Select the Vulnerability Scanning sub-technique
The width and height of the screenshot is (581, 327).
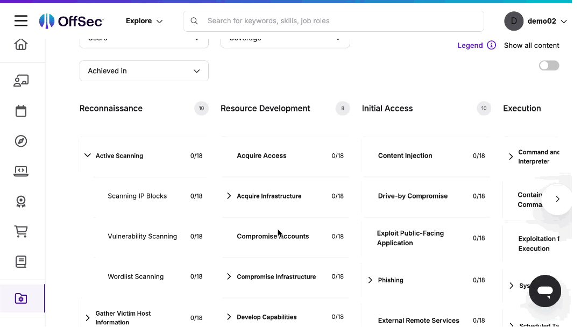tap(142, 236)
